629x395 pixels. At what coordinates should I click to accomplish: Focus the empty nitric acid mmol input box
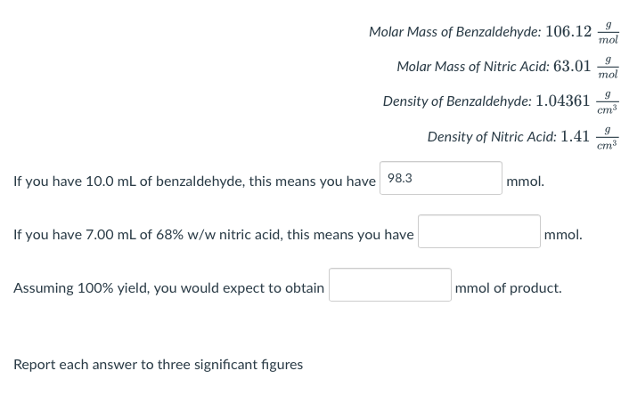479,231
